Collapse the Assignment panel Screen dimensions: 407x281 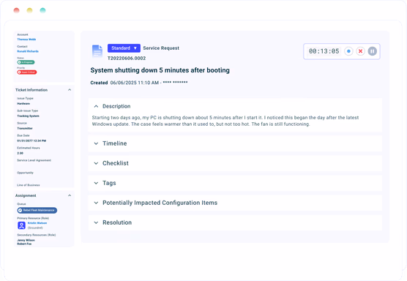70,195
